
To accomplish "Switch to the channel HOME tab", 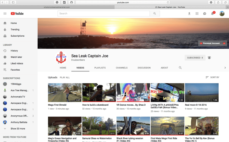I will 63,68.
